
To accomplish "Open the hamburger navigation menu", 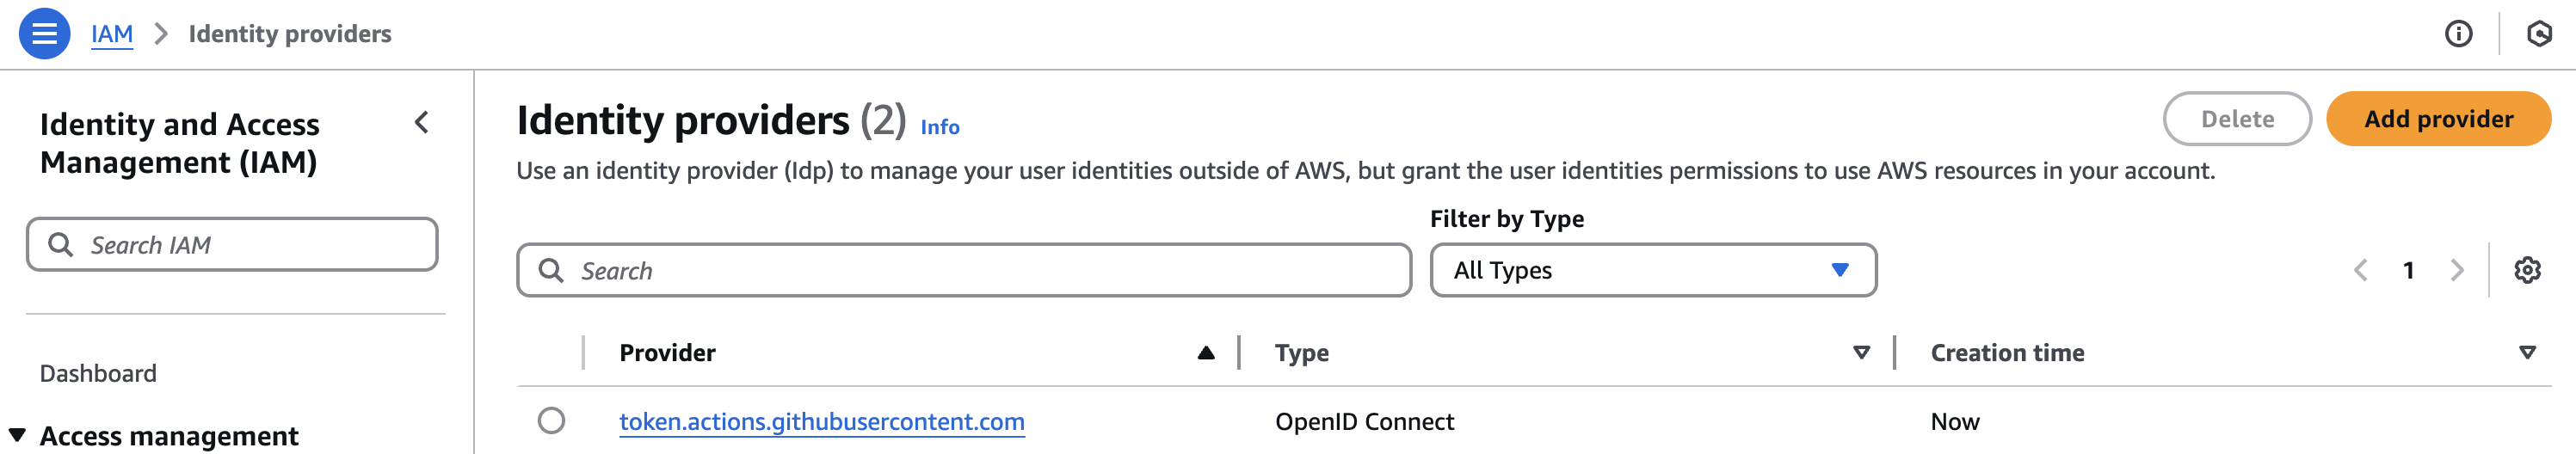I will [x=44, y=34].
